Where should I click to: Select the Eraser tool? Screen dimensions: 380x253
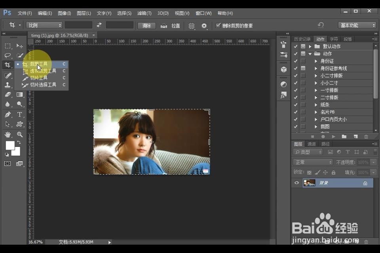pos(8,94)
